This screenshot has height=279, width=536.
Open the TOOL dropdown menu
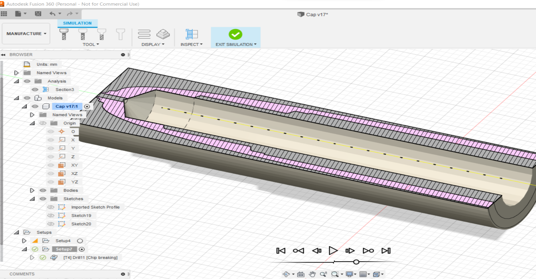(91, 44)
